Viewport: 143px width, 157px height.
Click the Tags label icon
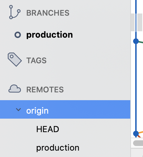(x=15, y=60)
